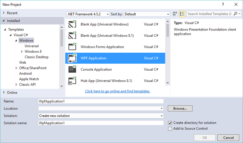
Task: Select the Android tree item
Action: tap(25, 73)
